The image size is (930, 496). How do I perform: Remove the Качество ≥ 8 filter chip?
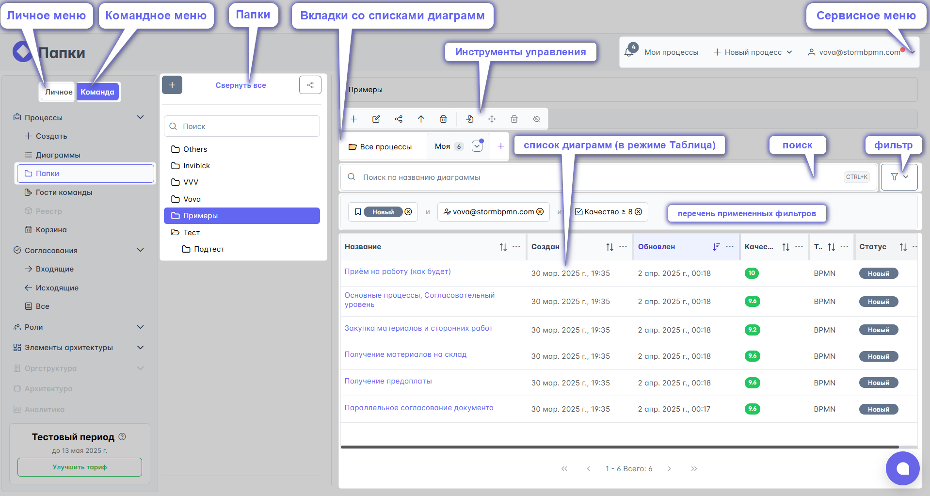tap(639, 212)
